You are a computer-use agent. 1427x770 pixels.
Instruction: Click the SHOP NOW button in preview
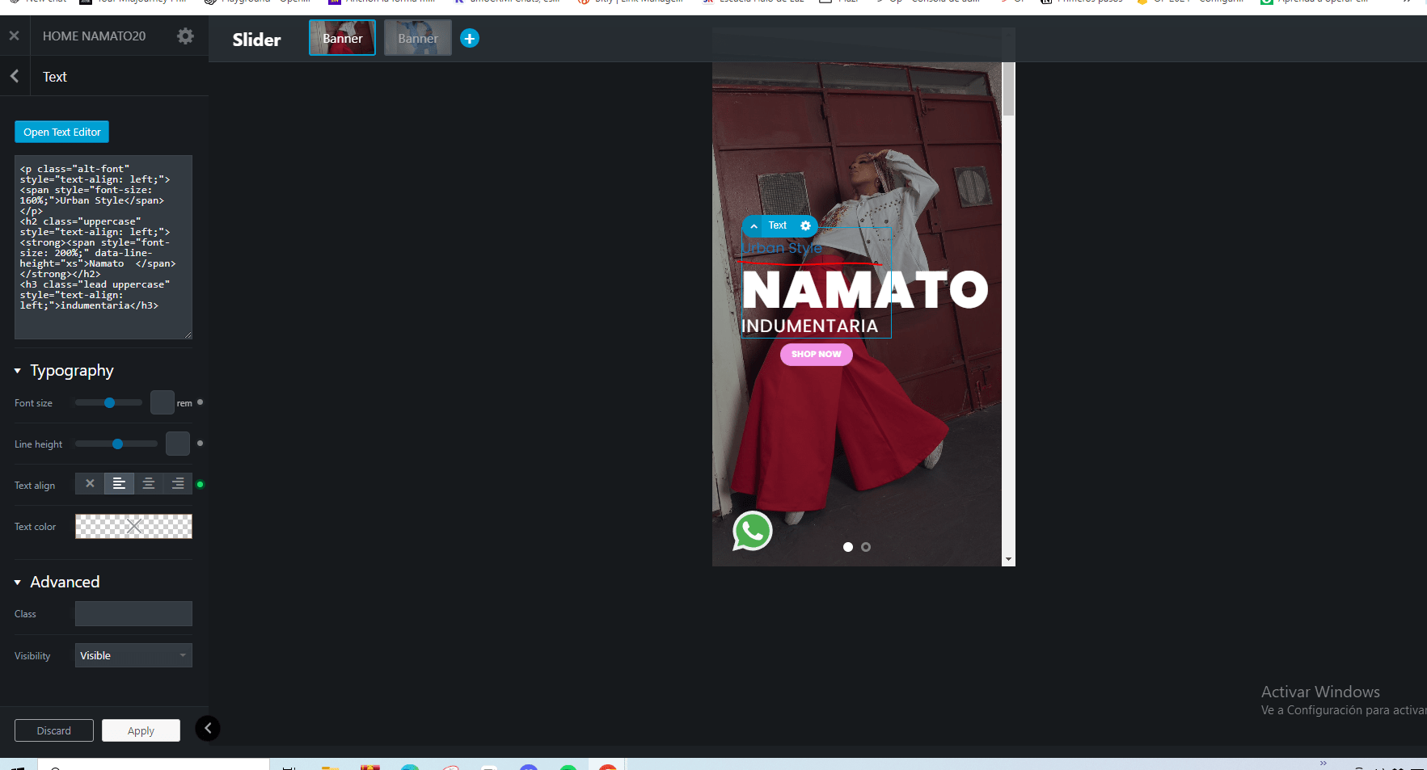point(817,354)
